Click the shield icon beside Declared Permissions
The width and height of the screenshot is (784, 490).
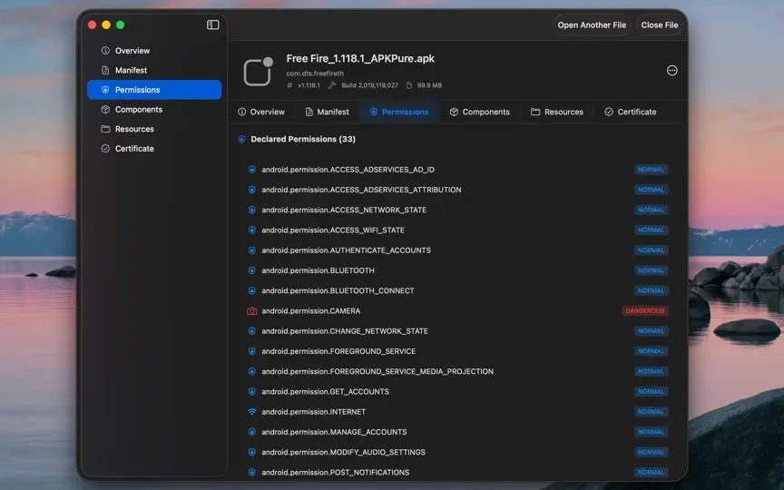pos(241,139)
